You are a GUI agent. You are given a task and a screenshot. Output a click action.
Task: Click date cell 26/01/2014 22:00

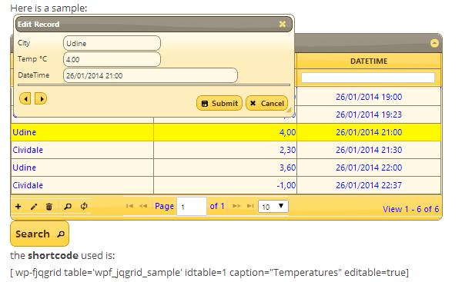point(369,168)
